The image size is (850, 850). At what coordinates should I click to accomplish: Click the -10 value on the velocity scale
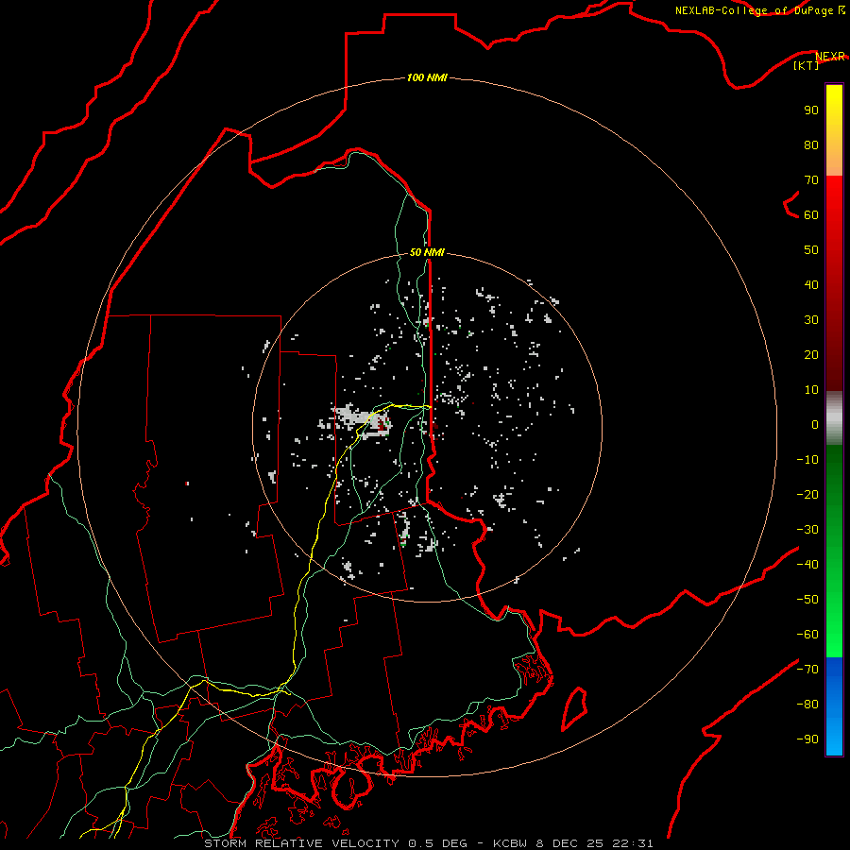coord(807,460)
